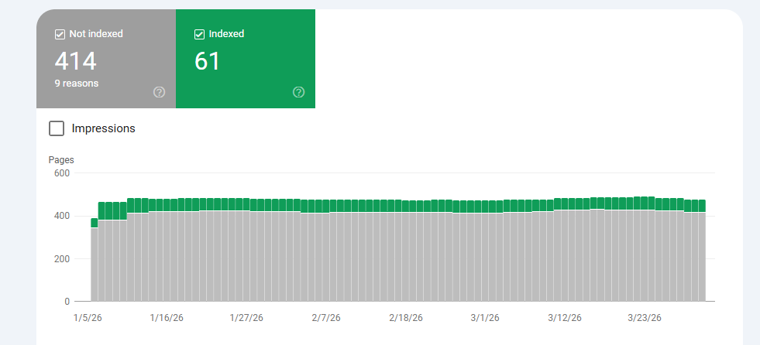The height and width of the screenshot is (345, 760).
Task: Select the 61 indexed count
Action: pyautogui.click(x=207, y=61)
